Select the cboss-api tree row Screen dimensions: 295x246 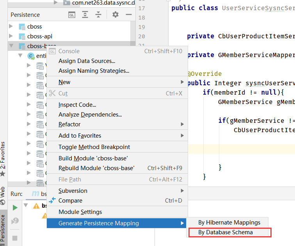click(69, 36)
